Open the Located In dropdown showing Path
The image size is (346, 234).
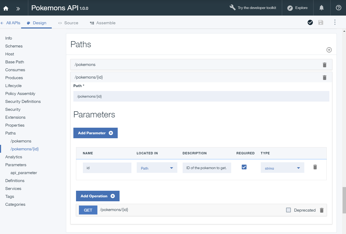157,168
